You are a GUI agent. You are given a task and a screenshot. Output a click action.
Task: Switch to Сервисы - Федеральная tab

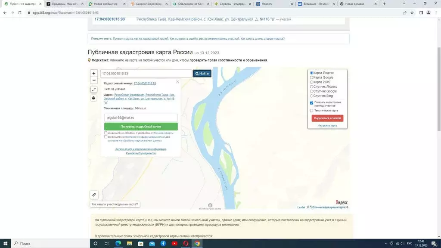[233, 4]
